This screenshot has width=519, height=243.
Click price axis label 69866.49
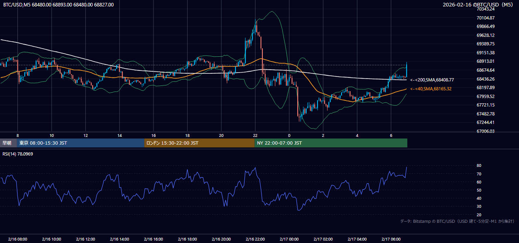(485, 26)
